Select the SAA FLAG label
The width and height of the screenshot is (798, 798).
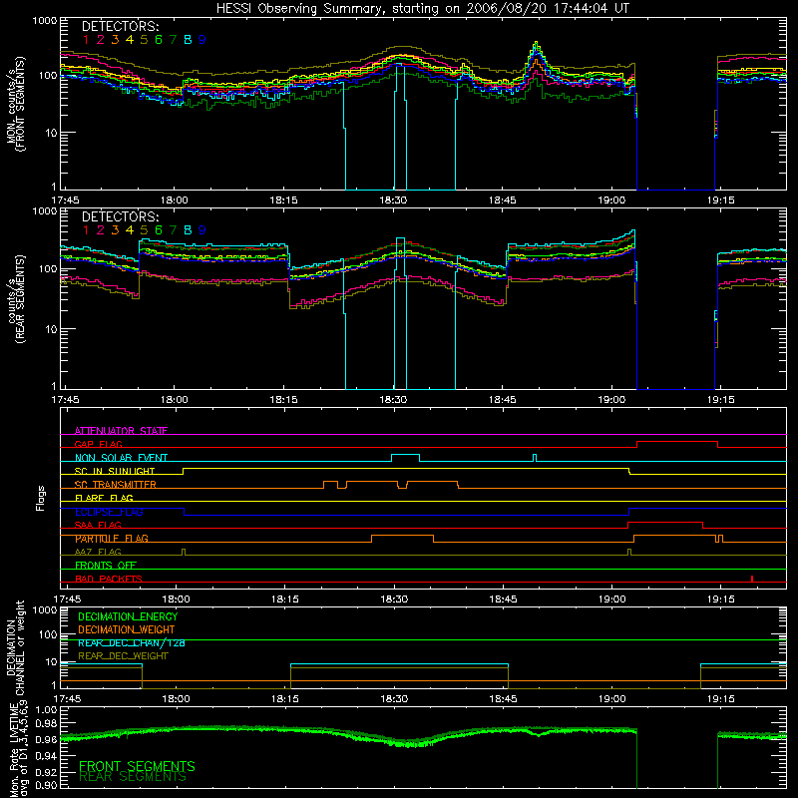pos(98,525)
